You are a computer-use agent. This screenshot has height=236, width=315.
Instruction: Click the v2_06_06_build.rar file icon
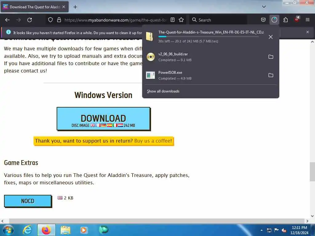click(150, 57)
